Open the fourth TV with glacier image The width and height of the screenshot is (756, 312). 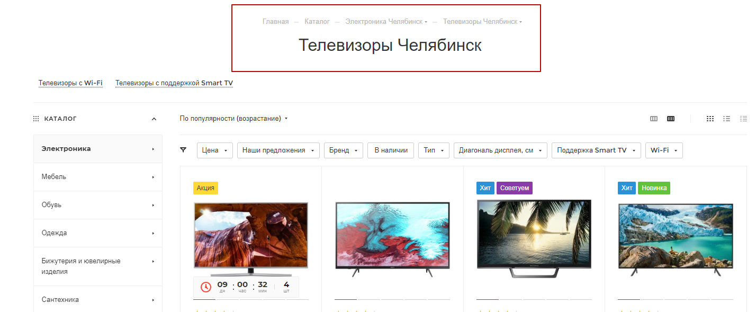676,240
